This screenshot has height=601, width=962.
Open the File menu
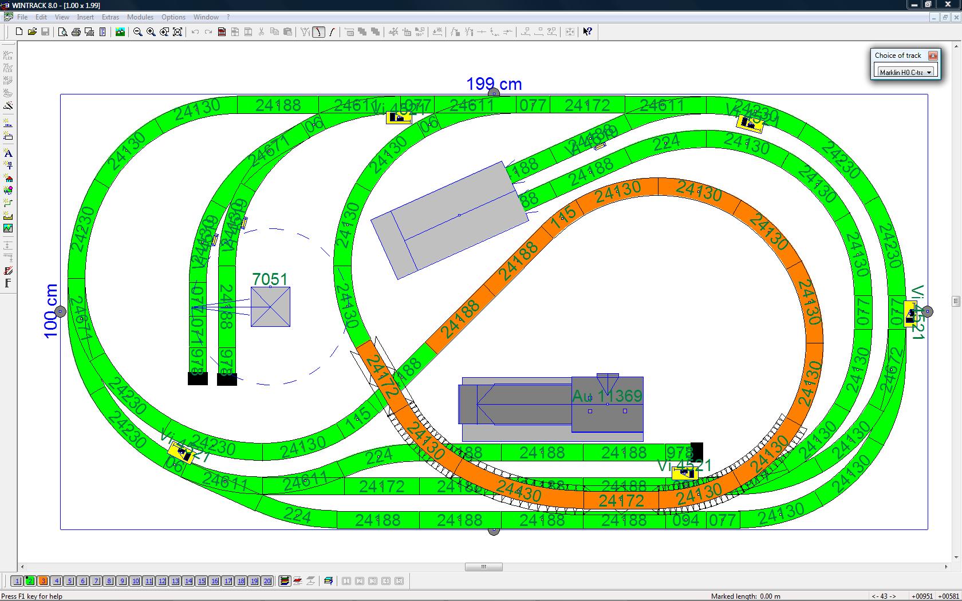click(x=22, y=17)
